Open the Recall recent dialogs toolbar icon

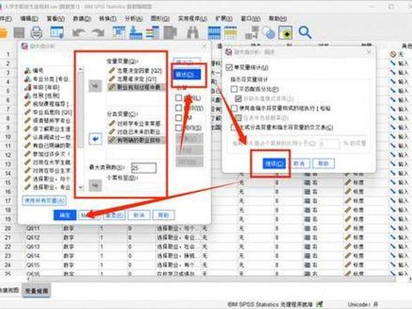57,32
